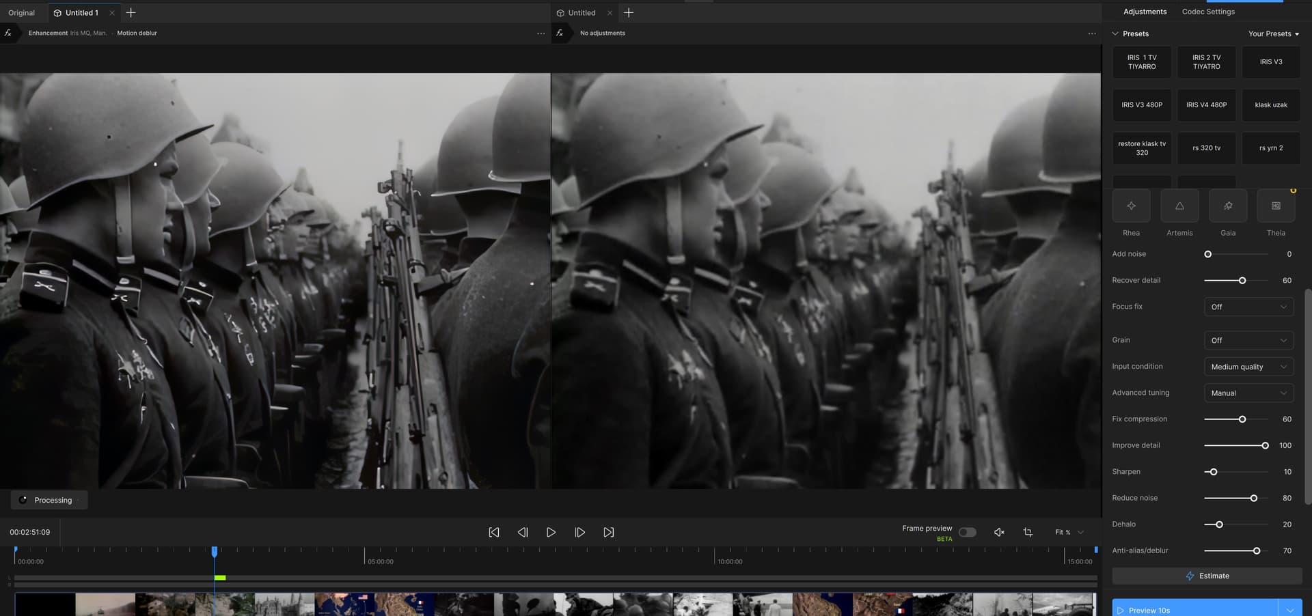Collapse the Presets section
The height and width of the screenshot is (616, 1312).
click(1115, 33)
